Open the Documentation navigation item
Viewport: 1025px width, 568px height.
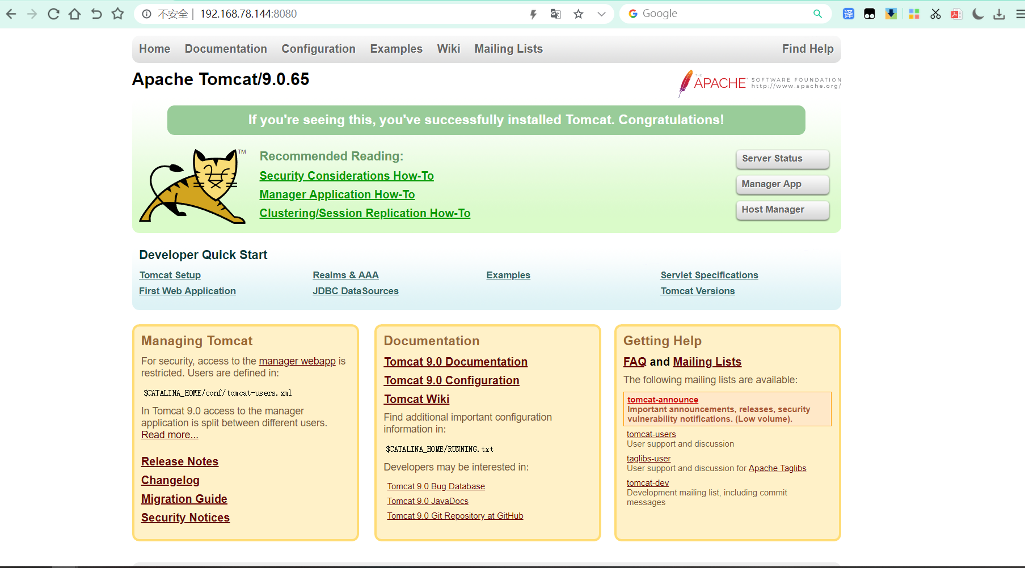(x=226, y=49)
